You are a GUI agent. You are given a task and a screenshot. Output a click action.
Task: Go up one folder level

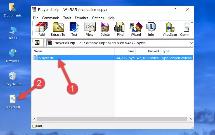click(x=37, y=43)
